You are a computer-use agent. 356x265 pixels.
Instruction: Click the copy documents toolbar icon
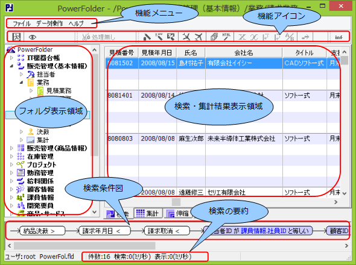click(214, 37)
